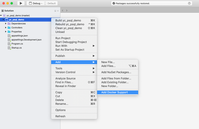The image size is (199, 129).
Task: Click the Controllers folder icon
Action: click(9, 28)
